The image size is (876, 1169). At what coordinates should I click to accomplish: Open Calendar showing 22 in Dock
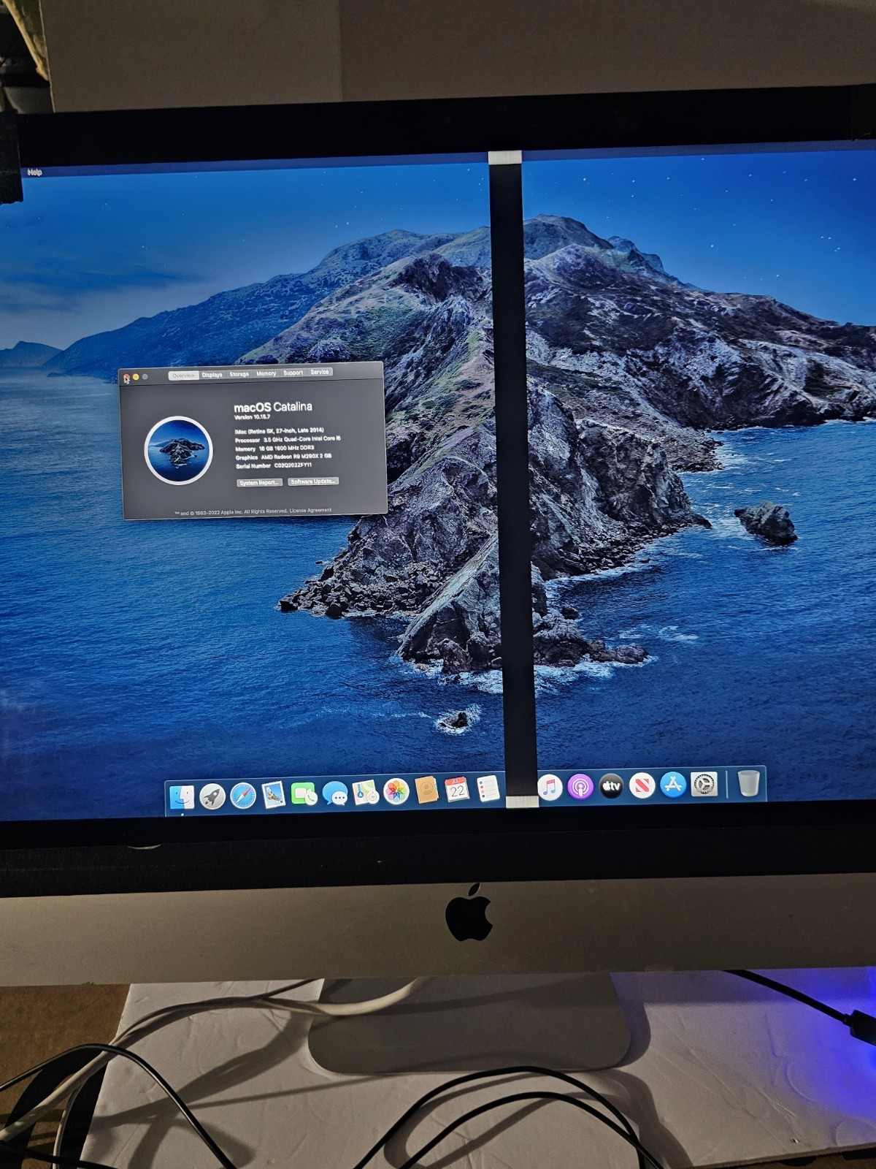[x=457, y=790]
